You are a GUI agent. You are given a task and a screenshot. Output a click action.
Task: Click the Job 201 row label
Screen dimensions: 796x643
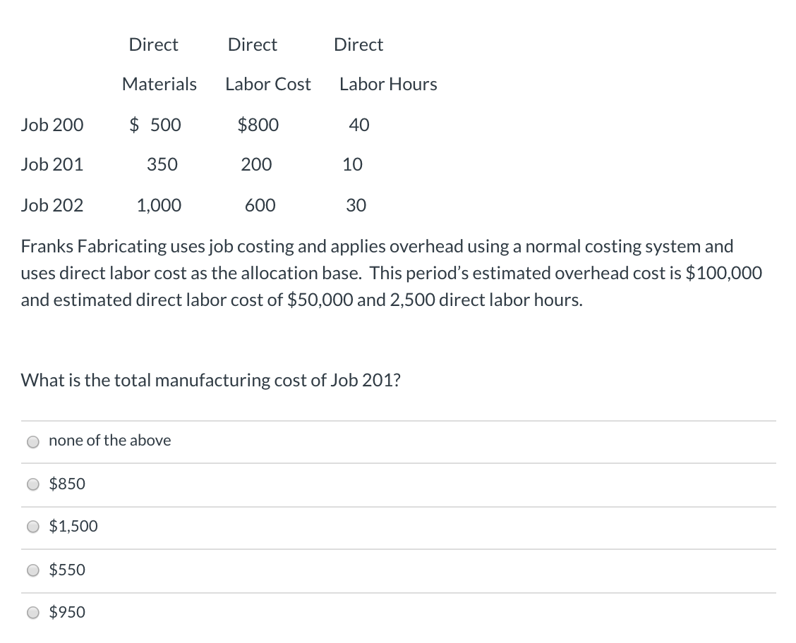click(x=52, y=164)
